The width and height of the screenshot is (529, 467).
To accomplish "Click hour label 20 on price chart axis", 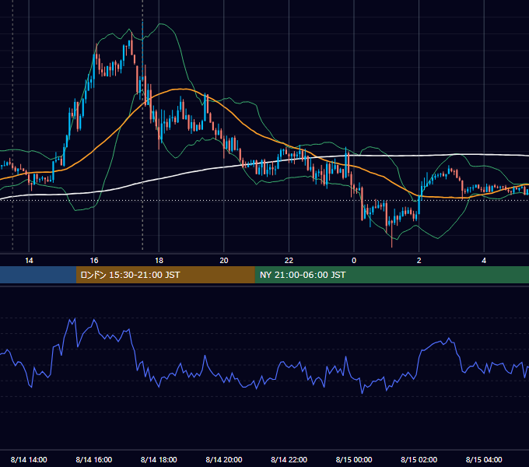I will [224, 260].
